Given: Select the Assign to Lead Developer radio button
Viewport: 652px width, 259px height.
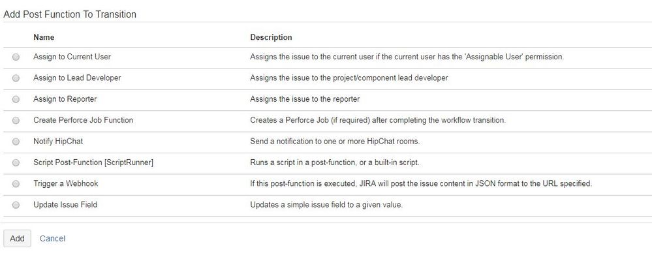Looking at the screenshot, I should coord(16,78).
